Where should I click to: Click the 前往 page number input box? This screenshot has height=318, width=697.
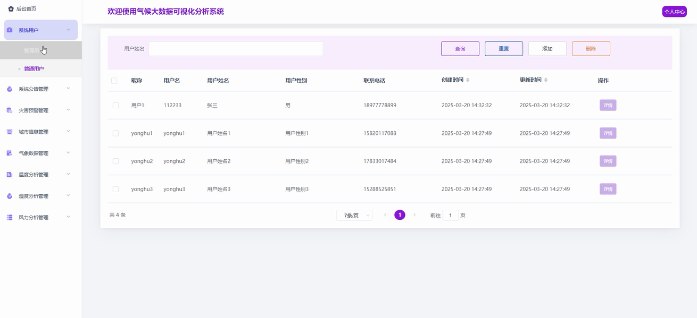point(450,216)
